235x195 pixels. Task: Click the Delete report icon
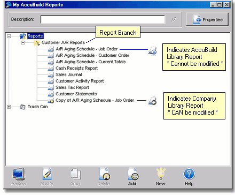coord(104,174)
